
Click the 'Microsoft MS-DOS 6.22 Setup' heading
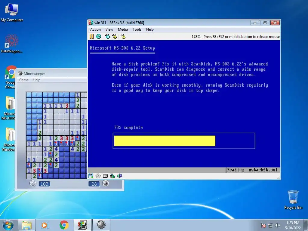tap(122, 48)
